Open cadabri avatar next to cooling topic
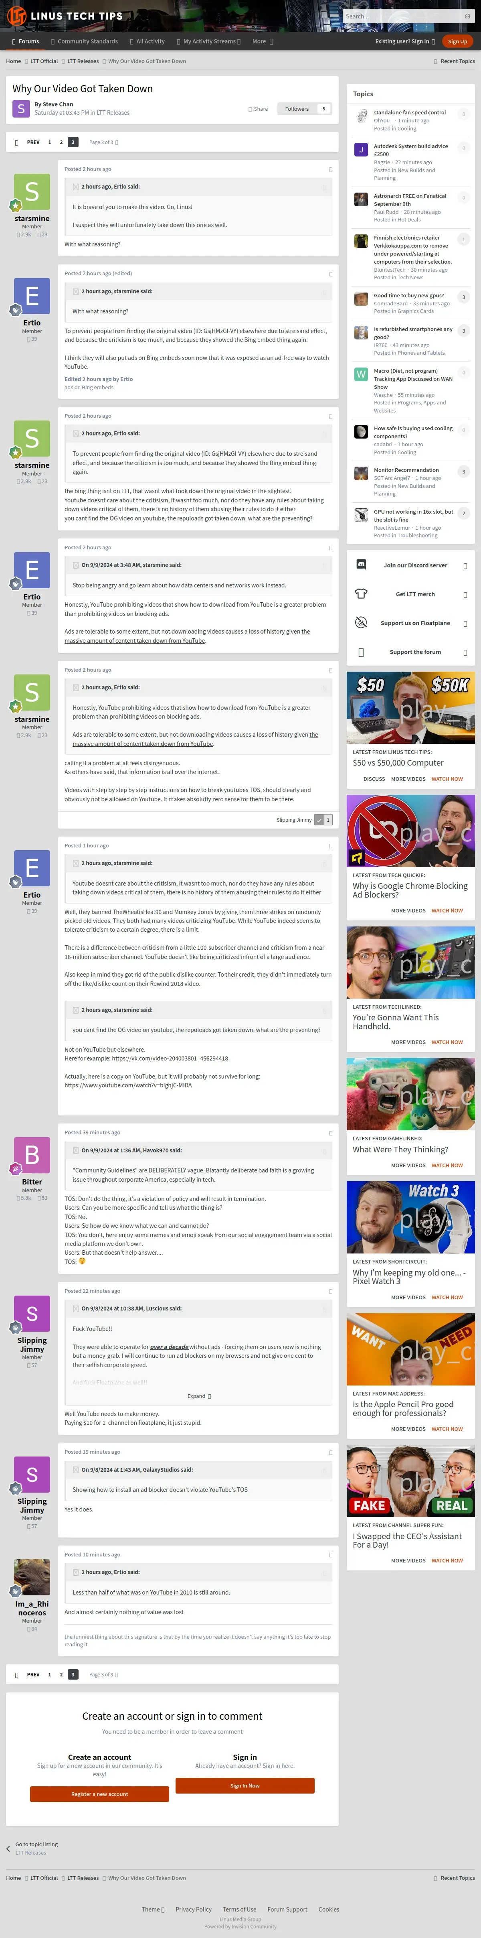 pos(361,432)
